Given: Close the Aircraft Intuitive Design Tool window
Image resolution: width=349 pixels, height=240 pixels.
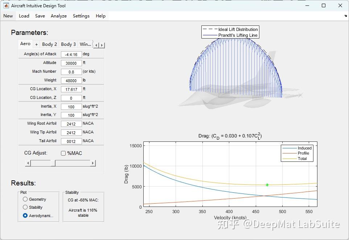Looking at the screenshot, I should pyautogui.click(x=340, y=5).
